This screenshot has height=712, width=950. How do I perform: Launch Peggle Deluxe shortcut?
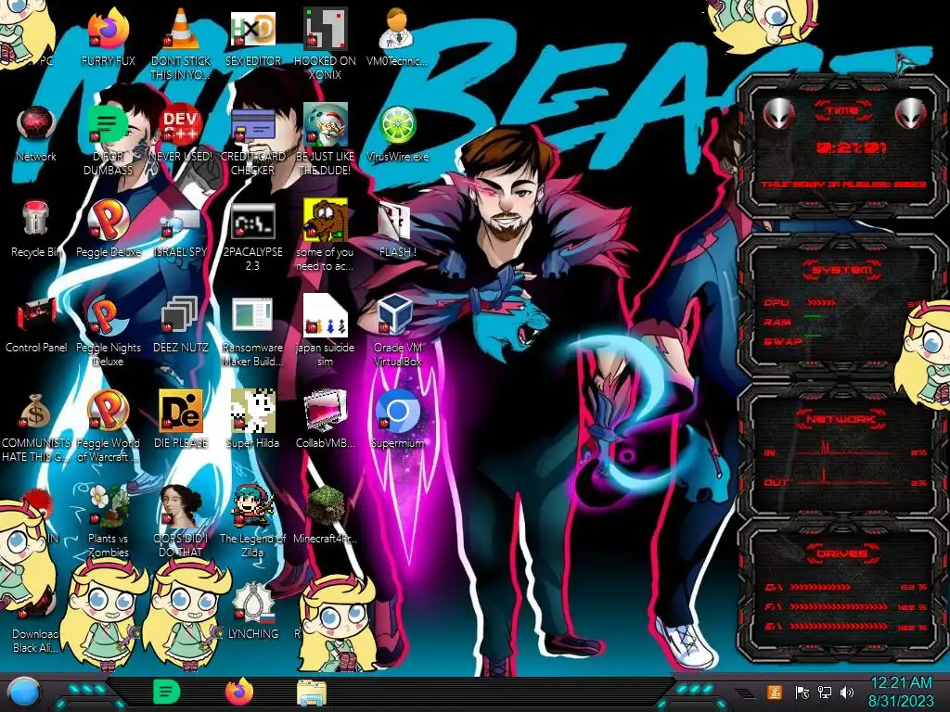tap(109, 221)
